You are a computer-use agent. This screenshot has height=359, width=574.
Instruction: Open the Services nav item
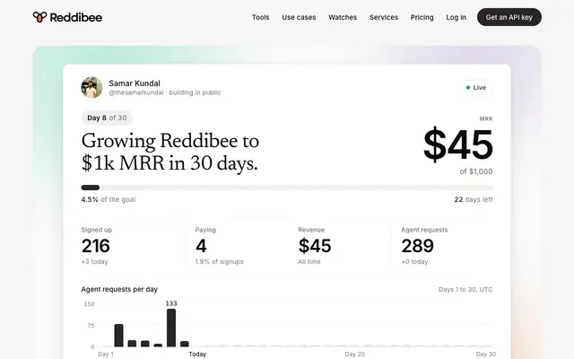(x=384, y=17)
